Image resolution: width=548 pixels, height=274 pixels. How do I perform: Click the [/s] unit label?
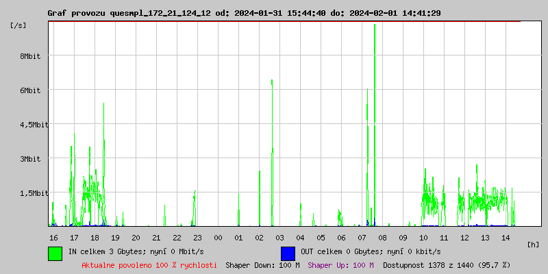(18, 25)
